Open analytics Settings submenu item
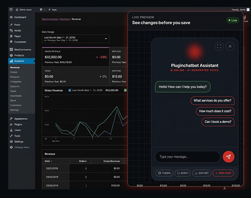The height and width of the screenshot is (198, 251). [x=14, y=110]
